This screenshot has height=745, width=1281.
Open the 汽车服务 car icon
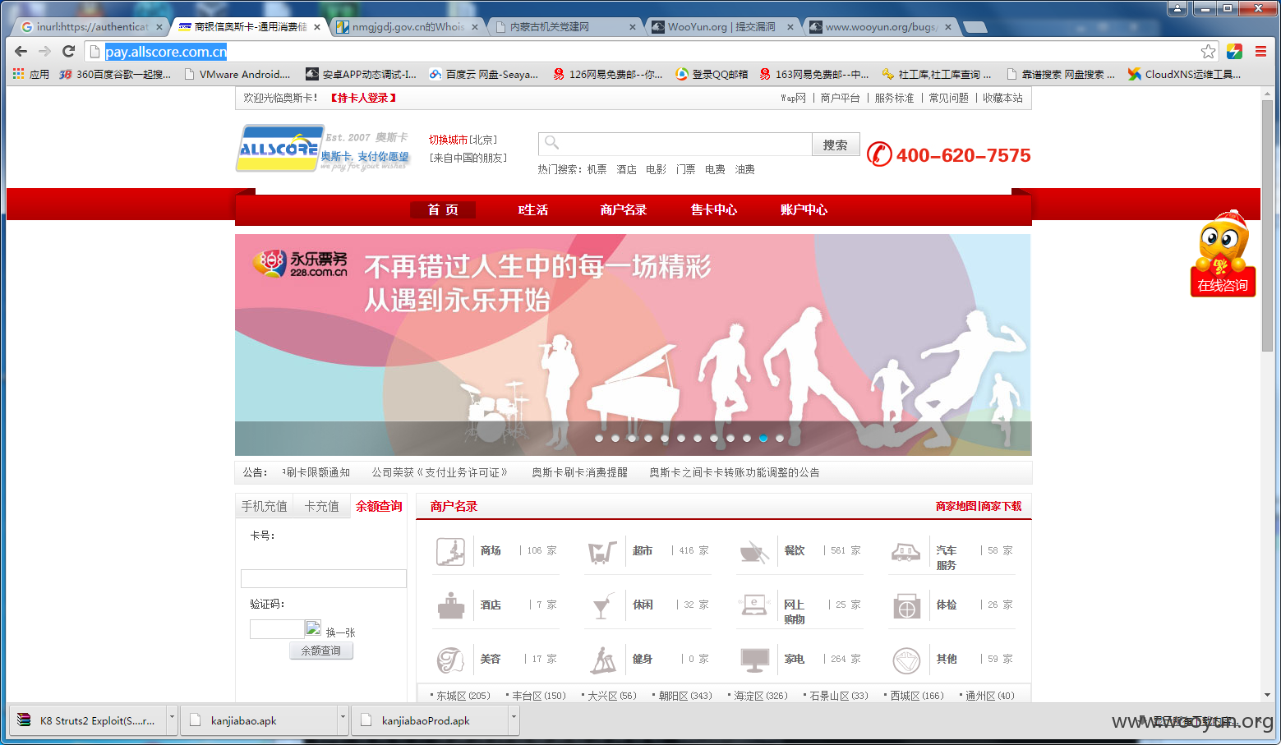905,551
